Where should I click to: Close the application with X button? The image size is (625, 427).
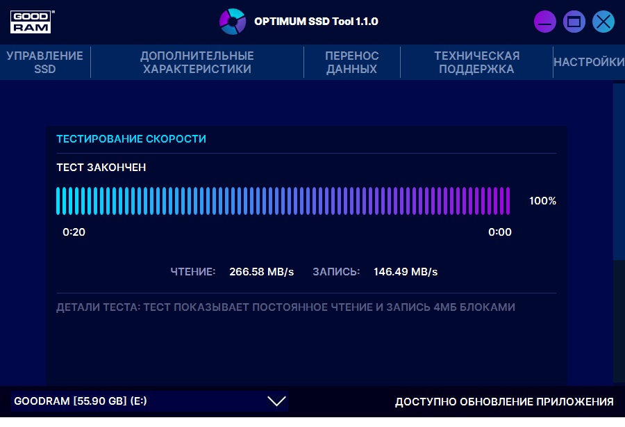tap(603, 22)
